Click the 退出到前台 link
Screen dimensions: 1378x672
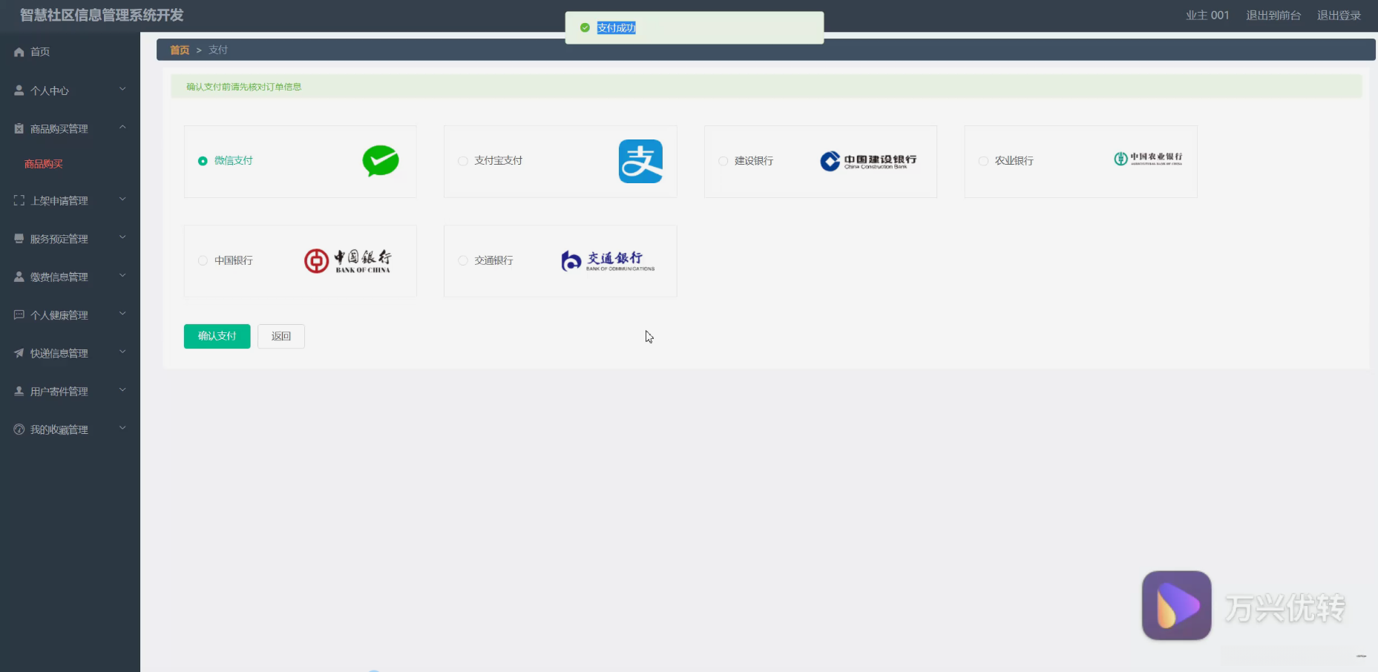[x=1273, y=16]
